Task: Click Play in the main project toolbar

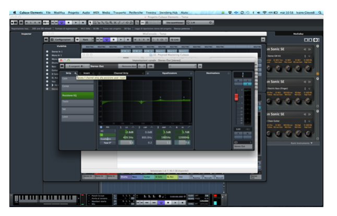Action: coord(76,22)
